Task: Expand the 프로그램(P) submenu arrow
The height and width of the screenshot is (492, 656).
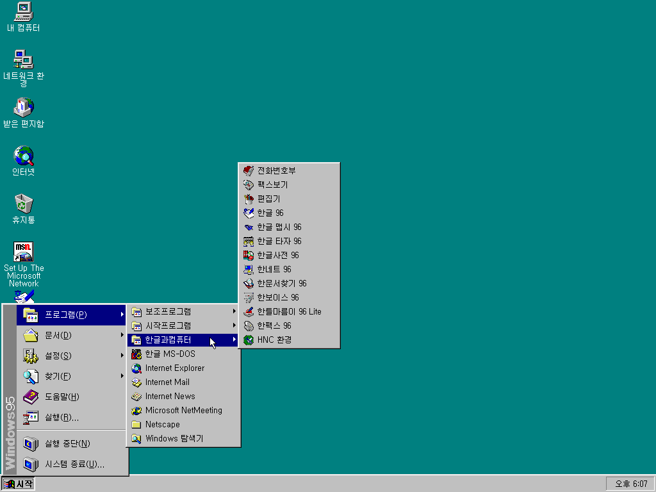Action: coord(122,314)
